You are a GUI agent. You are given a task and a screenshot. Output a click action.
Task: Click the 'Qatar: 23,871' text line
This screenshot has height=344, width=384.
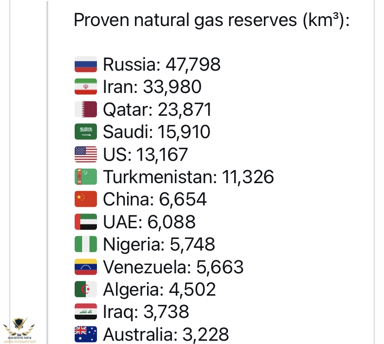click(x=157, y=110)
